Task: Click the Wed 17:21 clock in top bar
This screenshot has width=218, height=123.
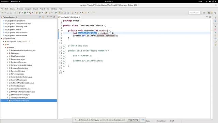Action: click(109, 1)
